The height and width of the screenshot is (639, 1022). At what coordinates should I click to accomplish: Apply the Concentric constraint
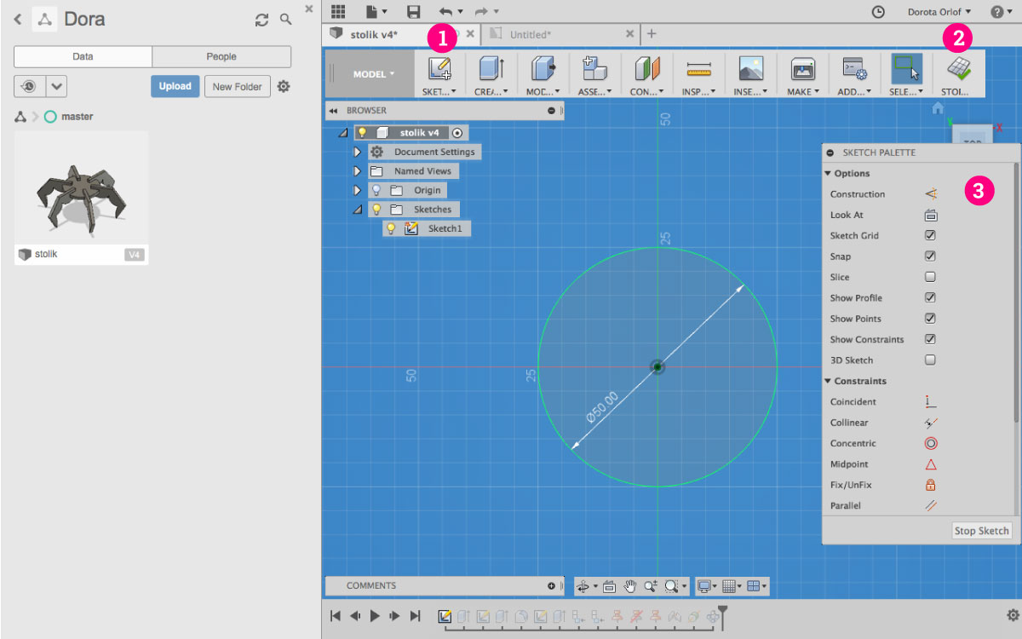click(x=930, y=443)
